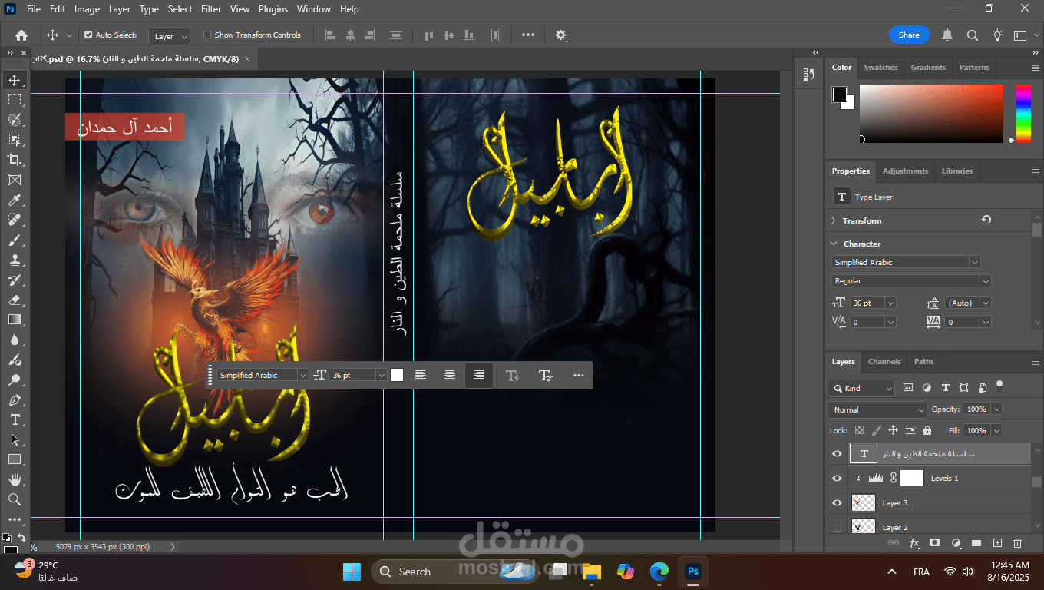
Task: Select the Rectangular Marquee tool
Action: pyautogui.click(x=15, y=100)
